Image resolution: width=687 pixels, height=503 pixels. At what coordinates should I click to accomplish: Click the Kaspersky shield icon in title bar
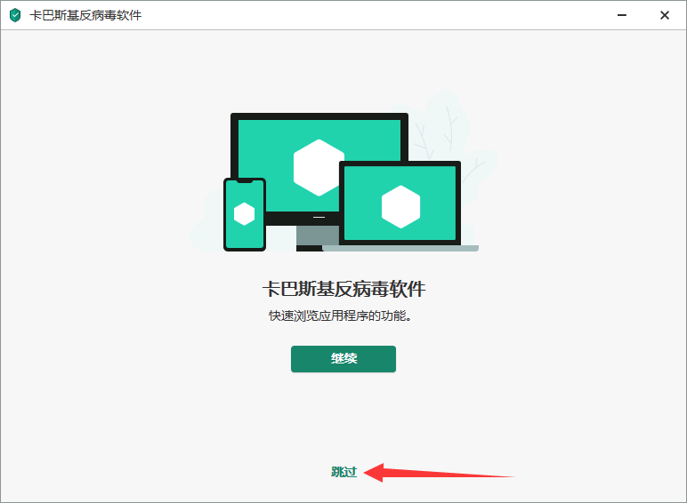coord(15,15)
